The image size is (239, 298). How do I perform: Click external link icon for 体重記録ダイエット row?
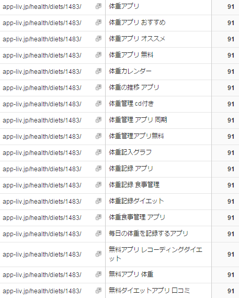(98, 201)
